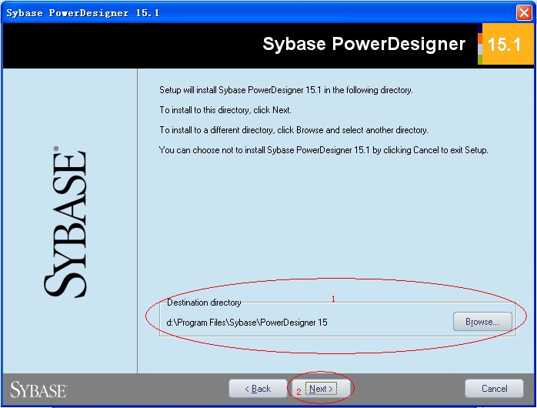Image resolution: width=537 pixels, height=408 pixels.
Task: Close the PowerDesigner setup window
Action: click(524, 12)
